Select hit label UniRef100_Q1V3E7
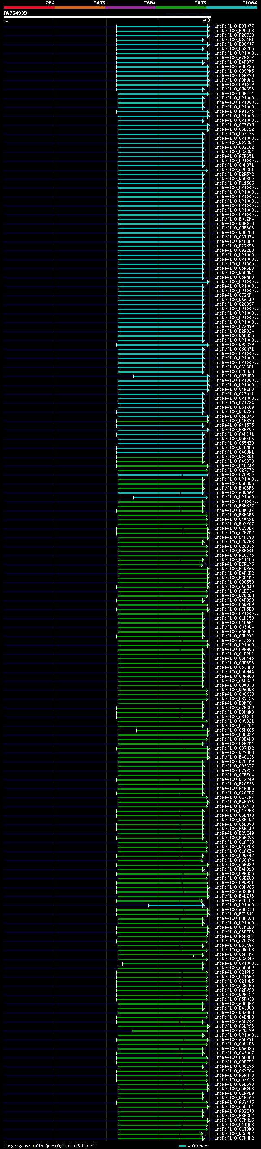261x1149 pixels. (234, 528)
